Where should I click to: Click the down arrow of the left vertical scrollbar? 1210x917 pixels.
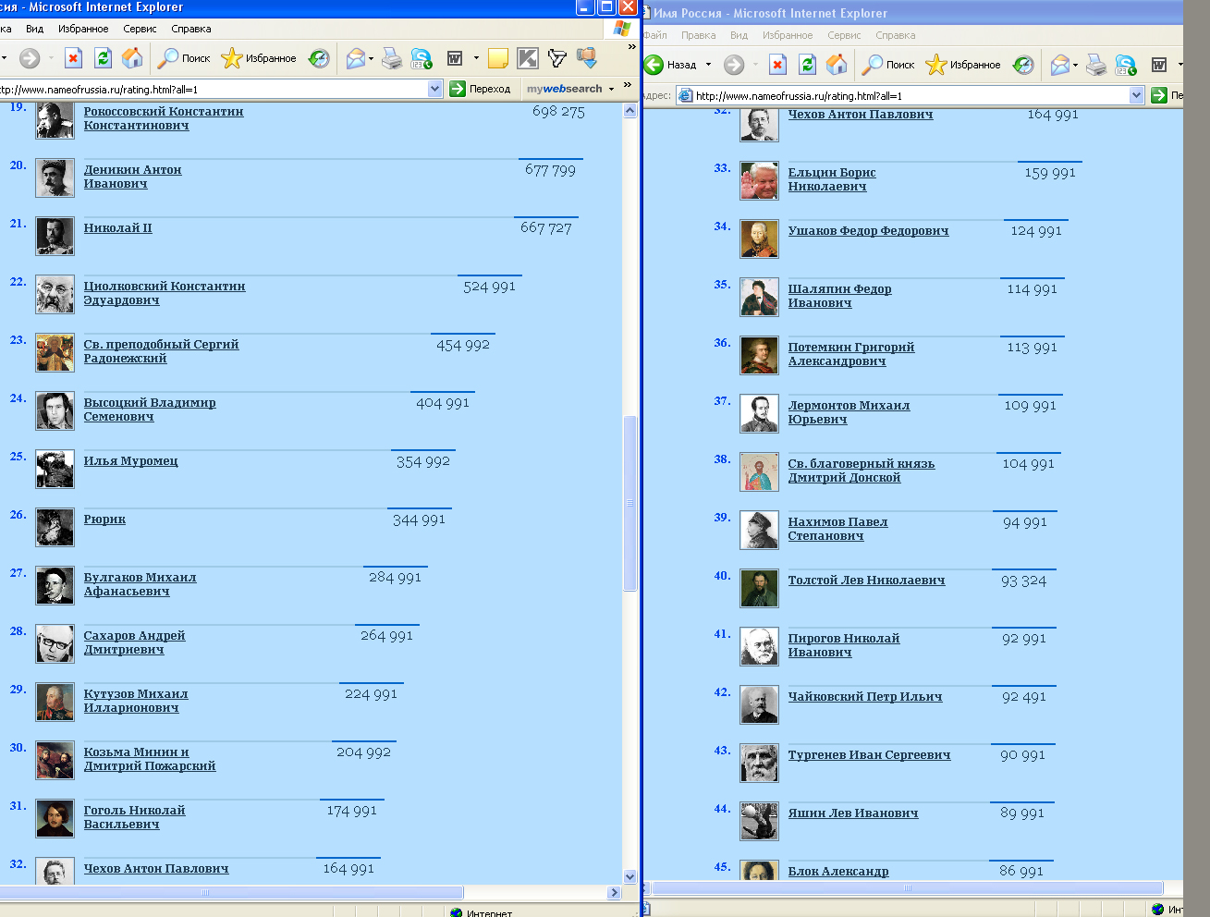pyautogui.click(x=630, y=876)
